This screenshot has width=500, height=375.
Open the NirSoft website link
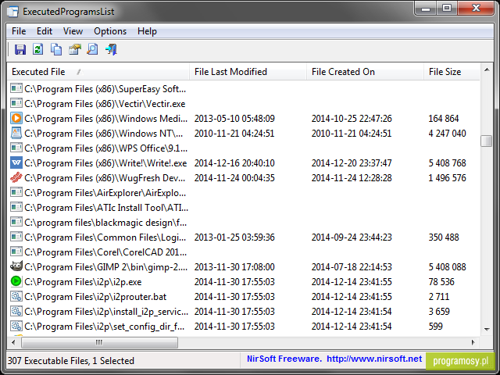(374, 359)
